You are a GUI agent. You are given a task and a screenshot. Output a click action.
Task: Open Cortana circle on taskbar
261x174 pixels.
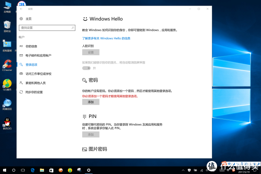[x=13, y=170]
